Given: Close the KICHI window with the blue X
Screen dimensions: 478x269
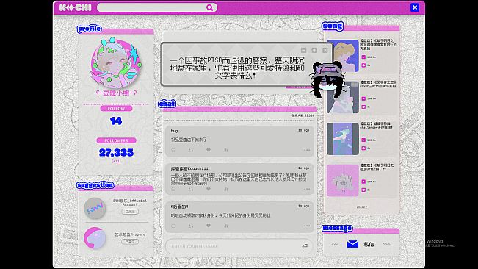Looking at the screenshot, I should tap(415, 7).
